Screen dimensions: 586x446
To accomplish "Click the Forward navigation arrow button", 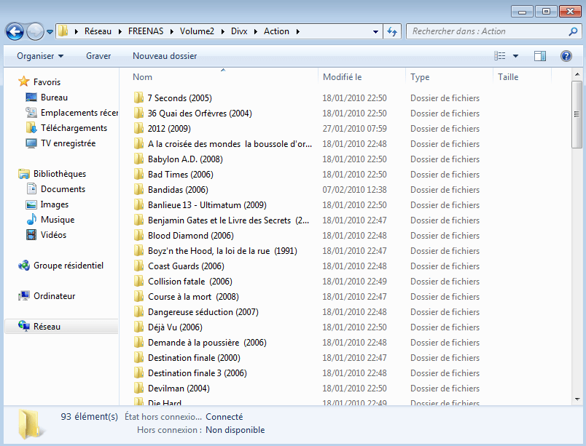I will 35,32.
